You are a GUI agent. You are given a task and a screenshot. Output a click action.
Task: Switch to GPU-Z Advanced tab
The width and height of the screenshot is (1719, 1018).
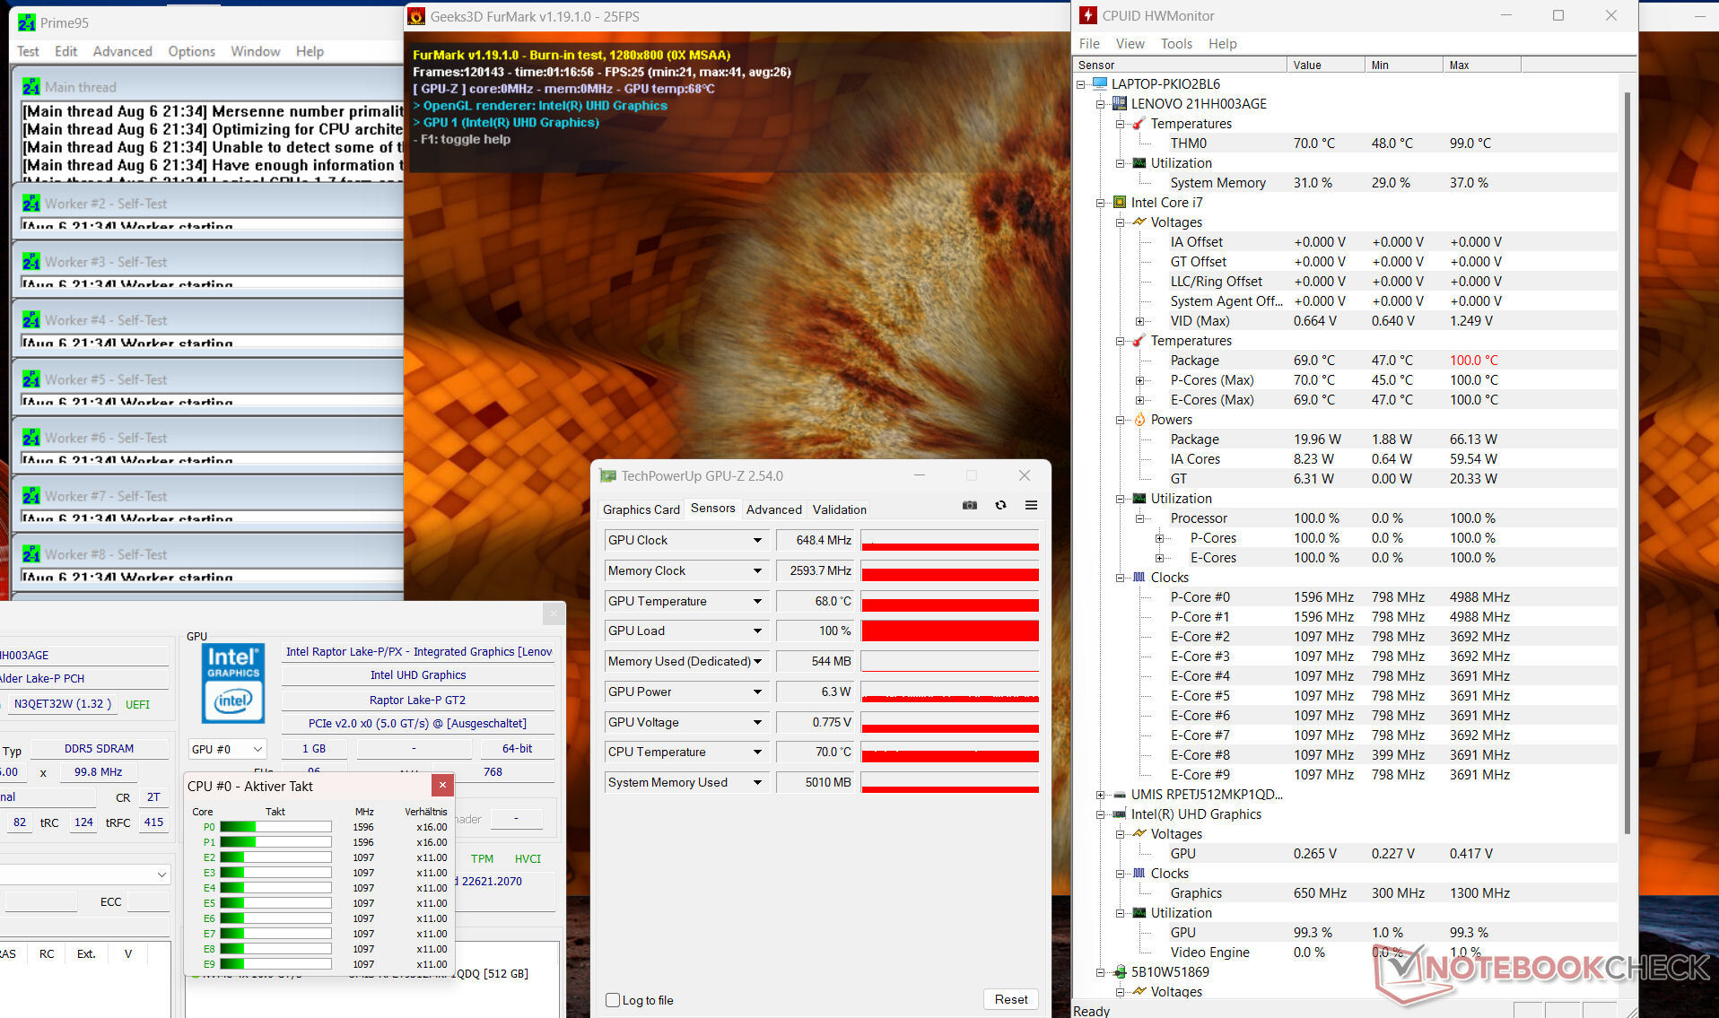(773, 509)
